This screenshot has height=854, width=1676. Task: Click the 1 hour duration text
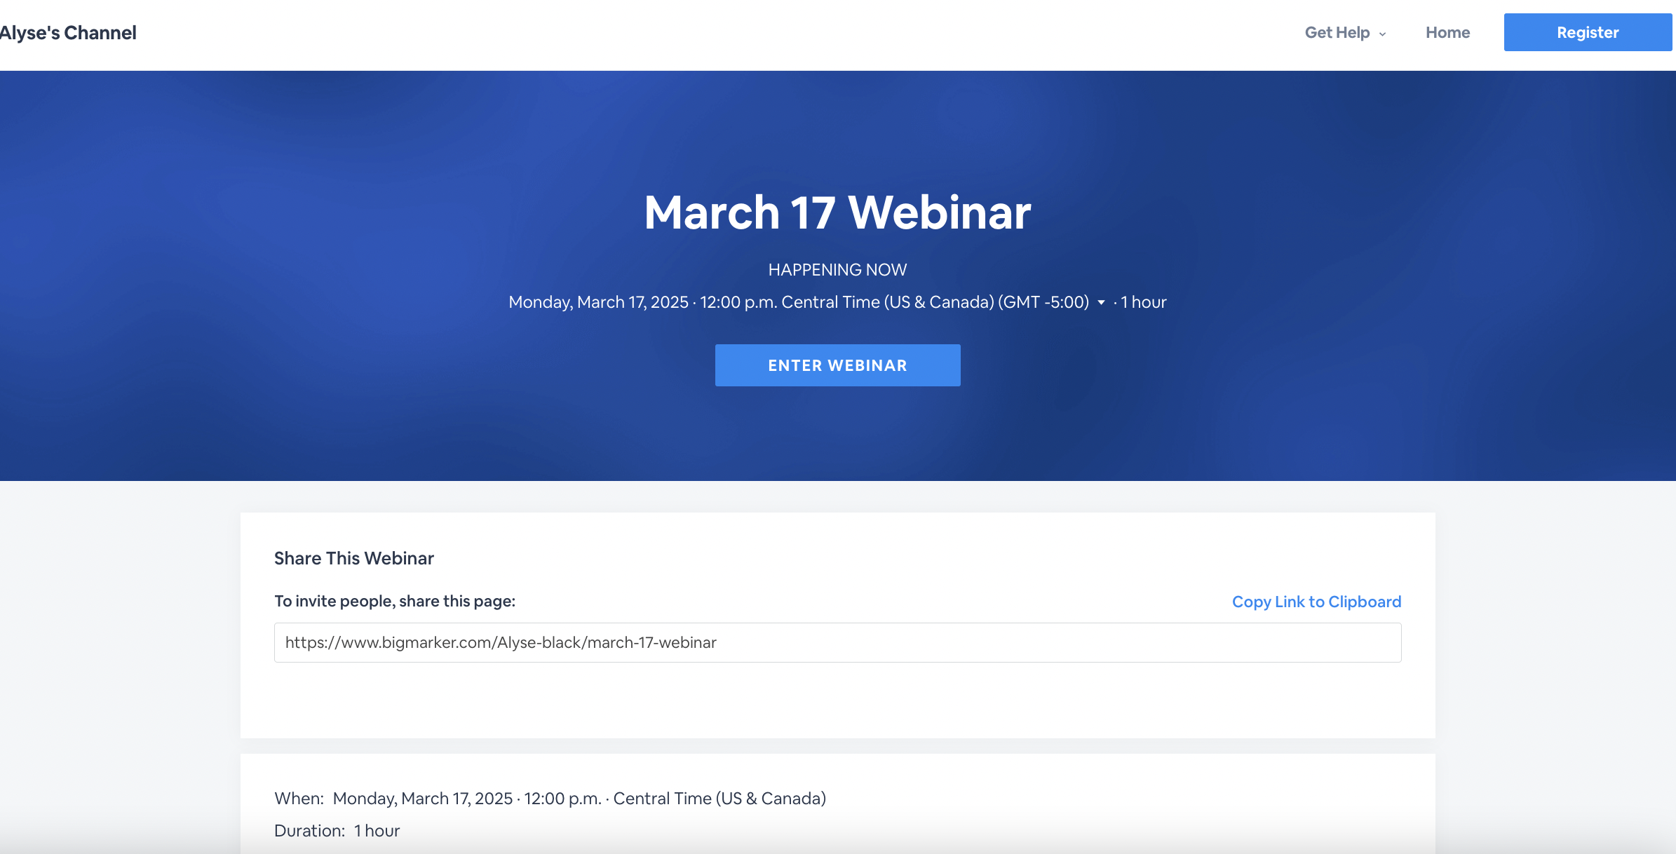[x=1142, y=301]
